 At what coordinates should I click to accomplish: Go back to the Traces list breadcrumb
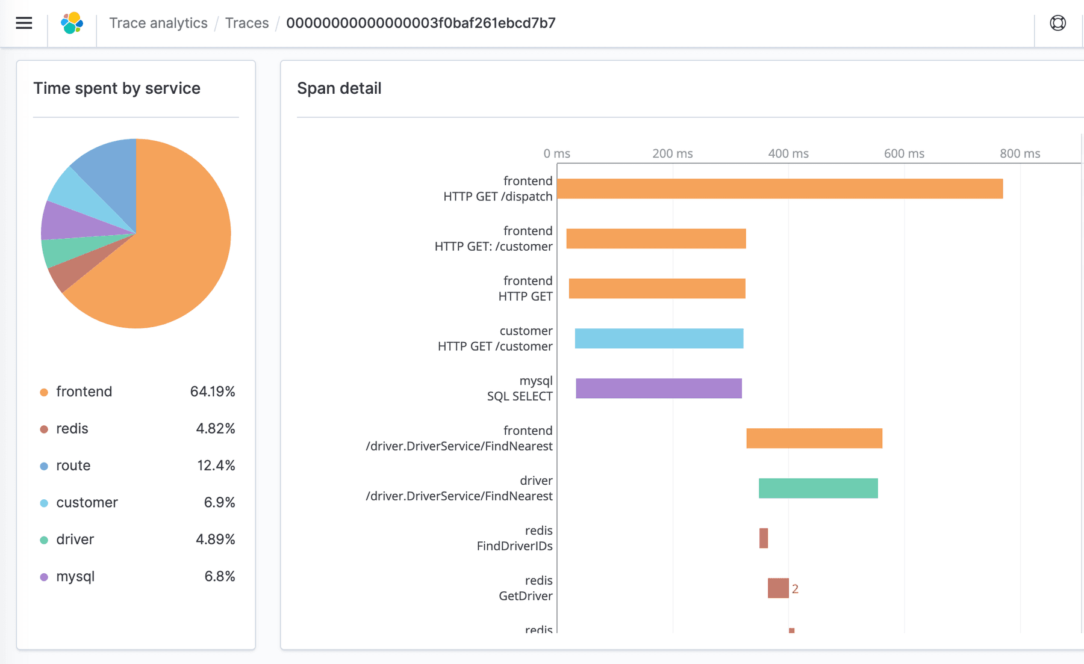click(x=247, y=23)
